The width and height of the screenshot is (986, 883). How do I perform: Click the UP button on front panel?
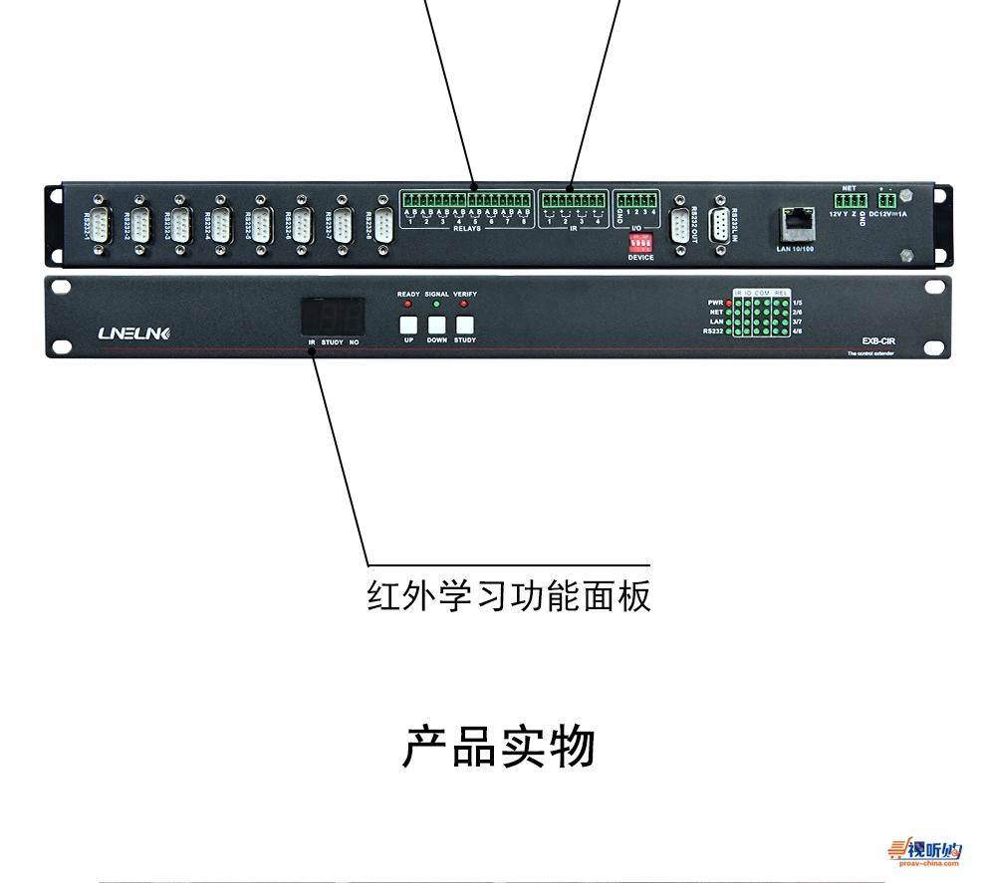[408, 325]
